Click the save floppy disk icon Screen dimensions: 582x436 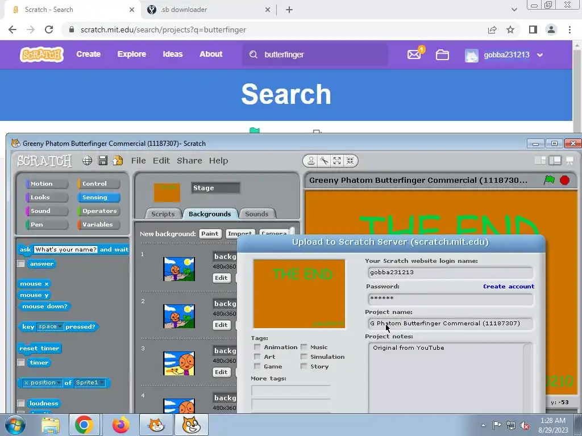click(x=103, y=161)
